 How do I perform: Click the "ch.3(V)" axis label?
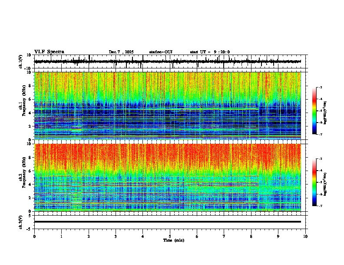click(21, 223)
